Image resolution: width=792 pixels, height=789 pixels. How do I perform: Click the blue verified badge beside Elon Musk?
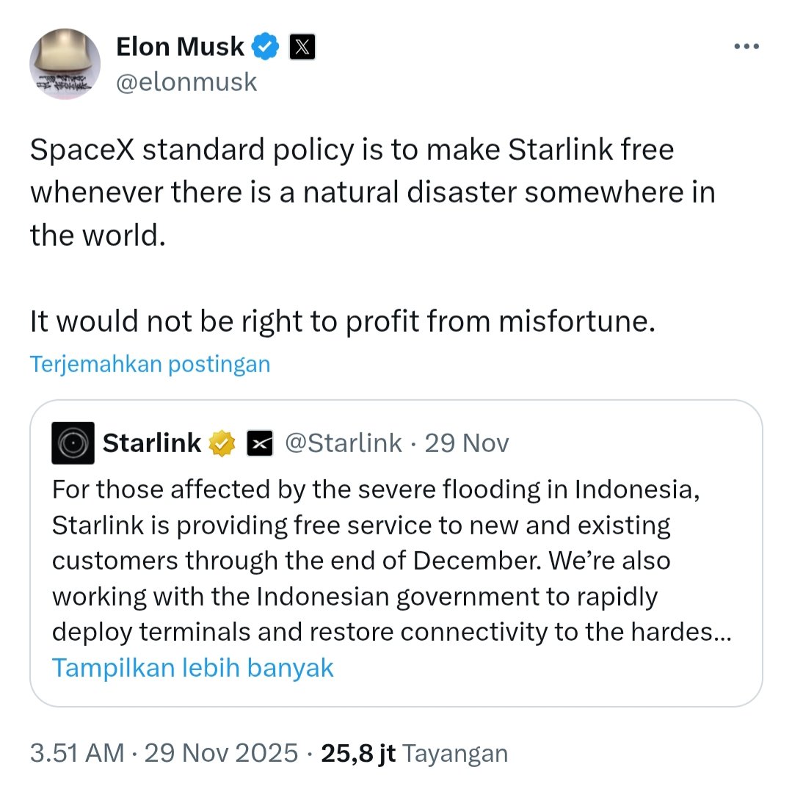[265, 47]
